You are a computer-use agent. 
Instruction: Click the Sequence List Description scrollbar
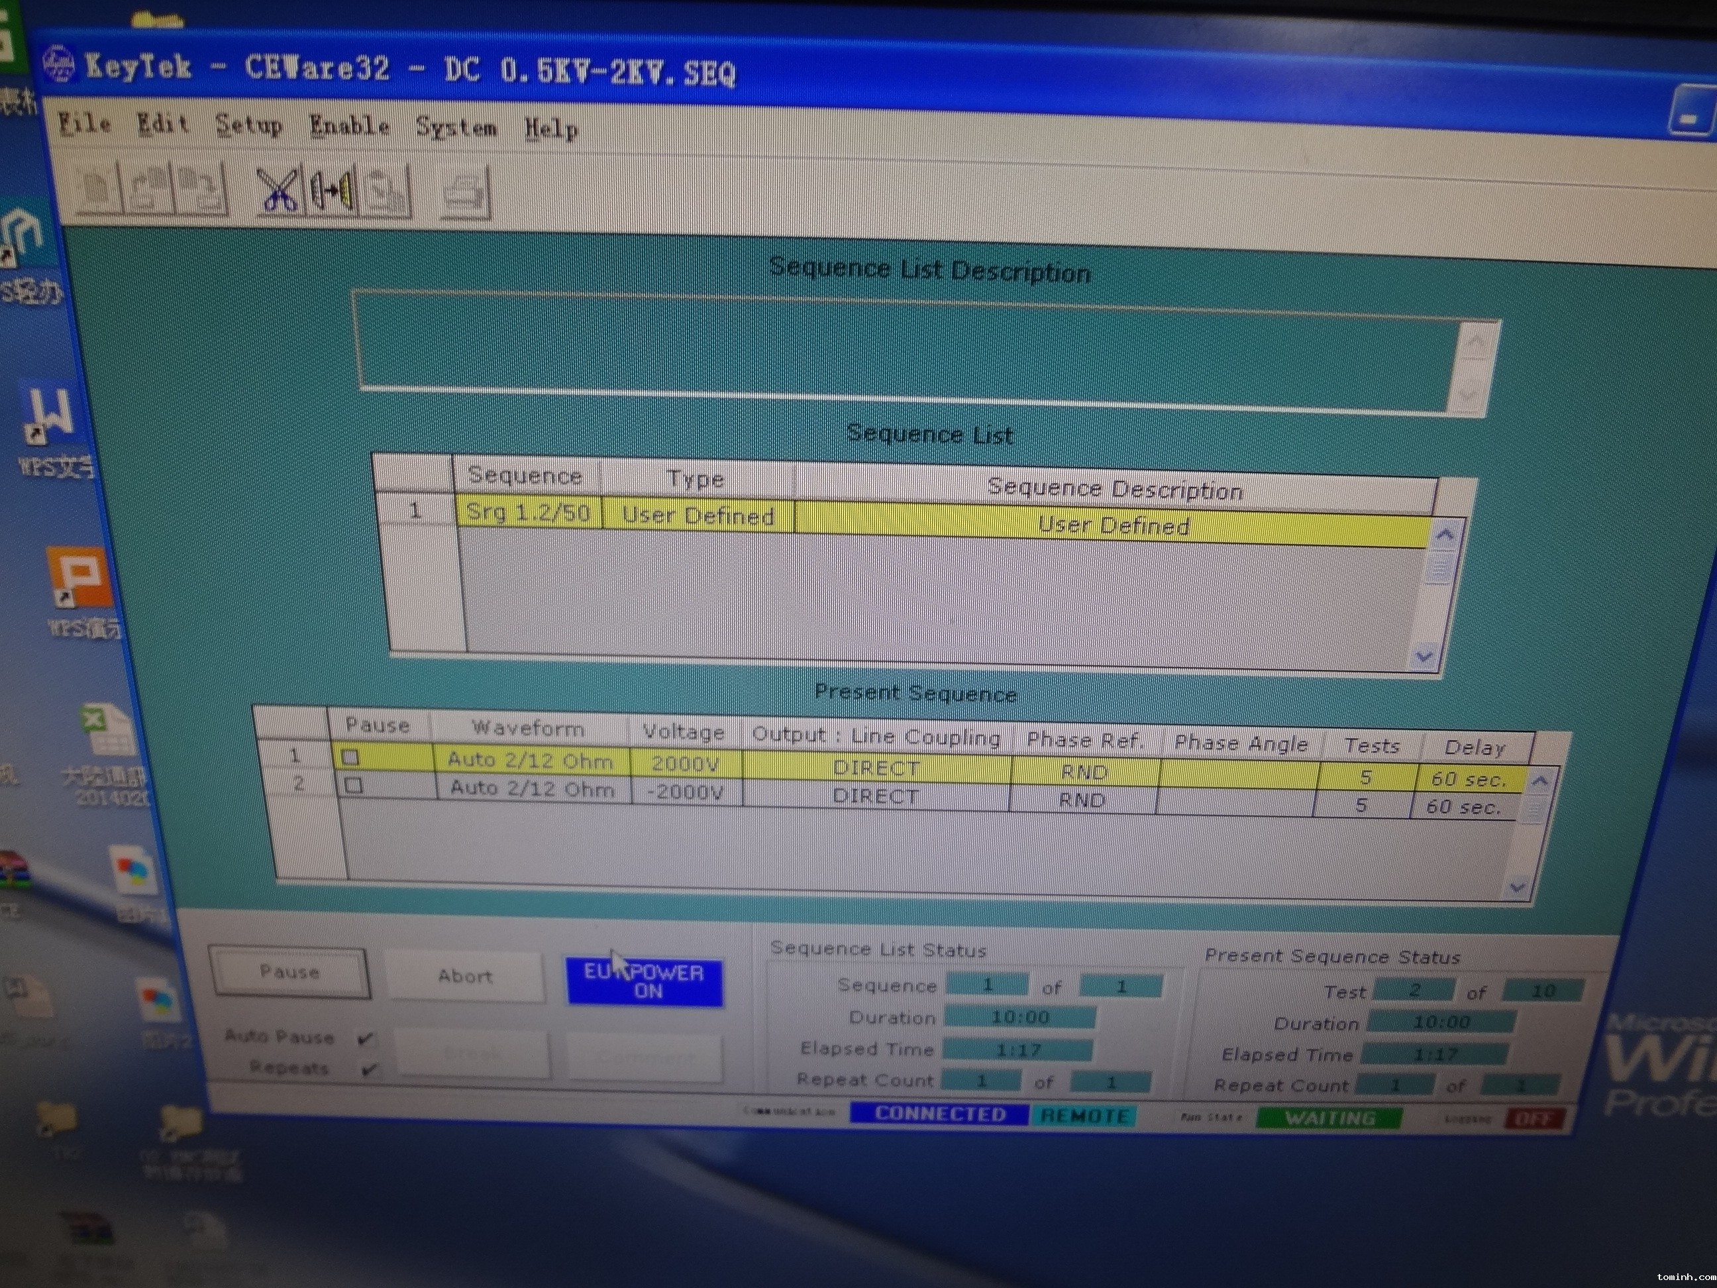coord(1473,370)
